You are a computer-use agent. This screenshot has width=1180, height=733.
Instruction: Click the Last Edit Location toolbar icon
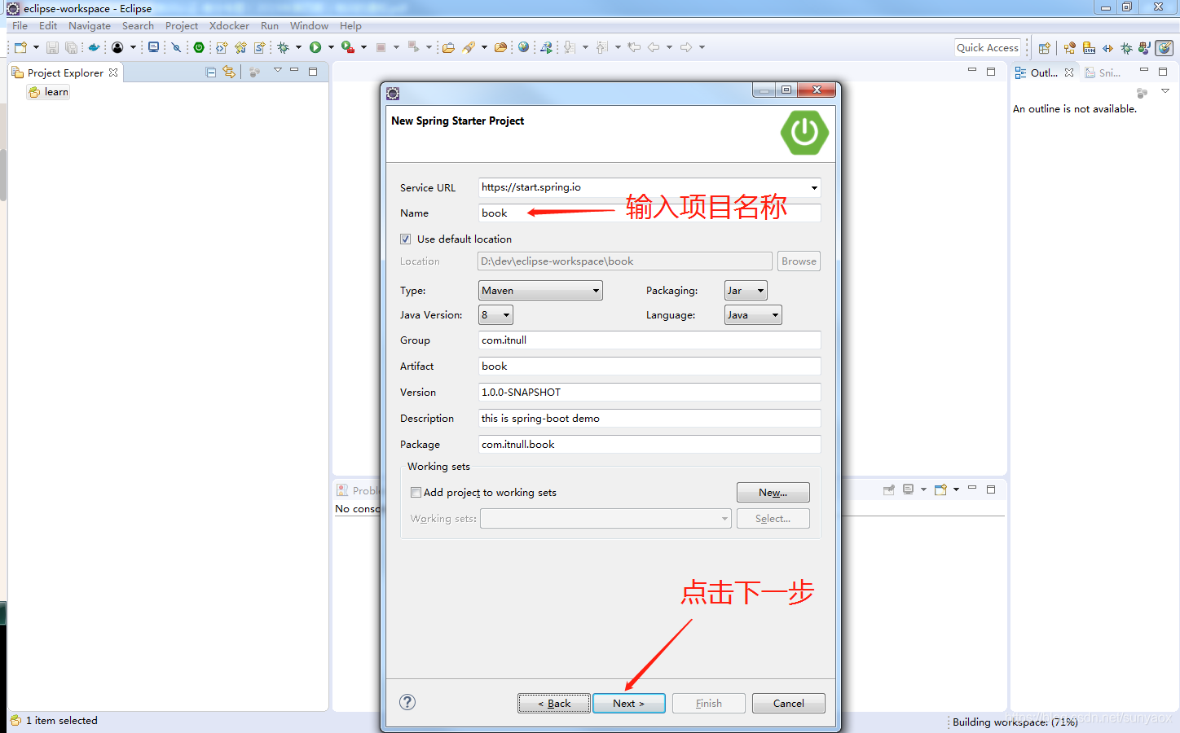tap(634, 47)
